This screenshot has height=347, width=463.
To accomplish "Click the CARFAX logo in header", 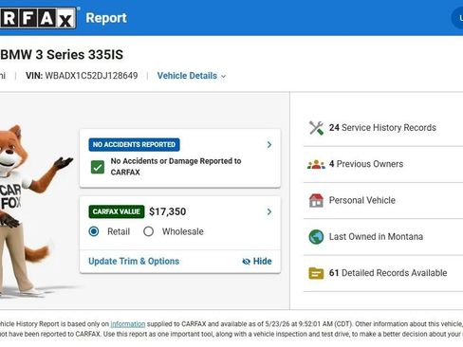I will (38, 18).
